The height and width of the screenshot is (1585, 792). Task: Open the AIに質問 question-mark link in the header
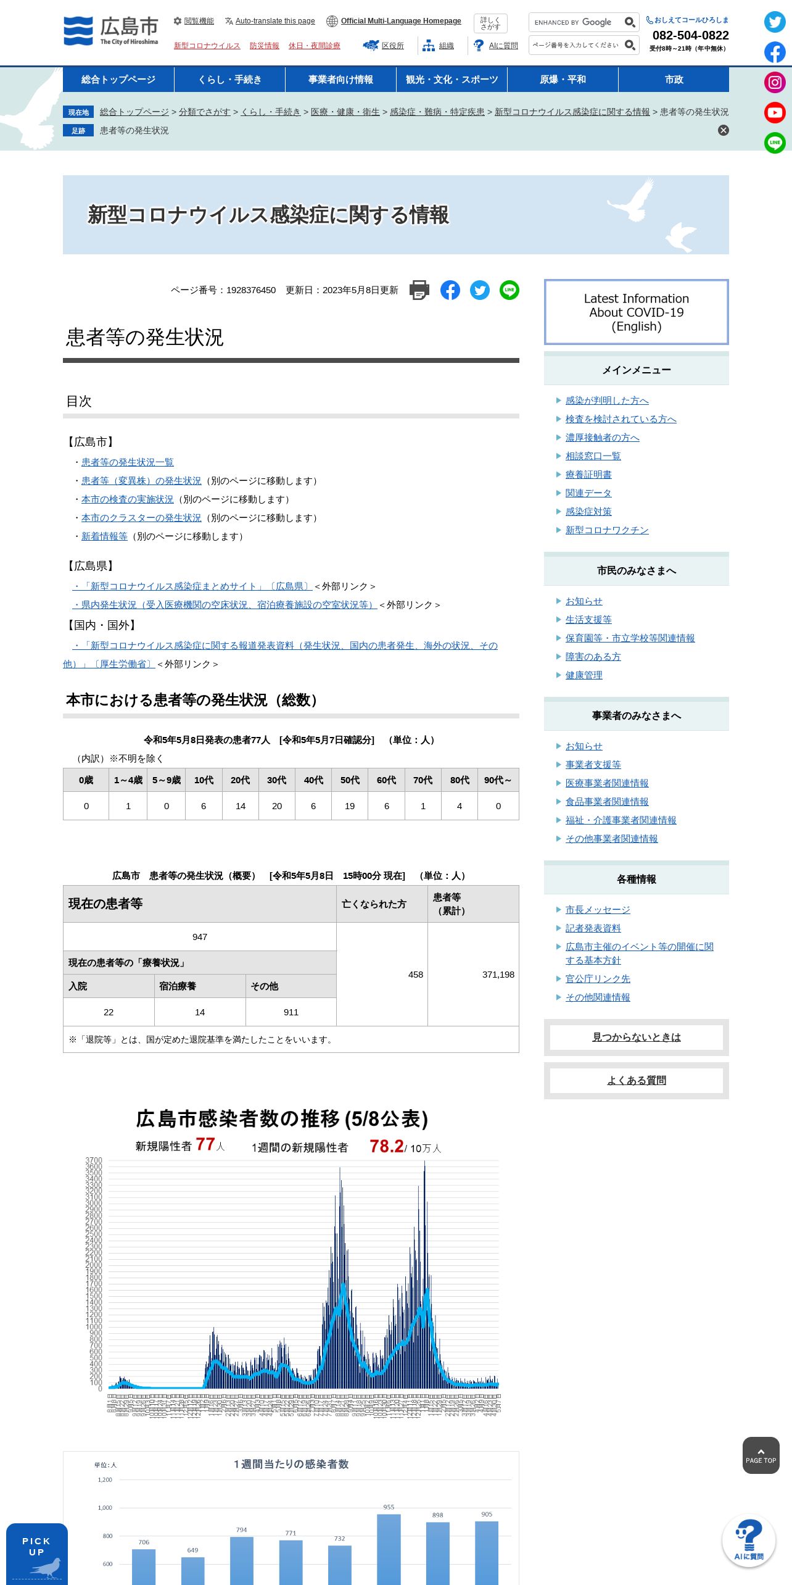tap(496, 46)
